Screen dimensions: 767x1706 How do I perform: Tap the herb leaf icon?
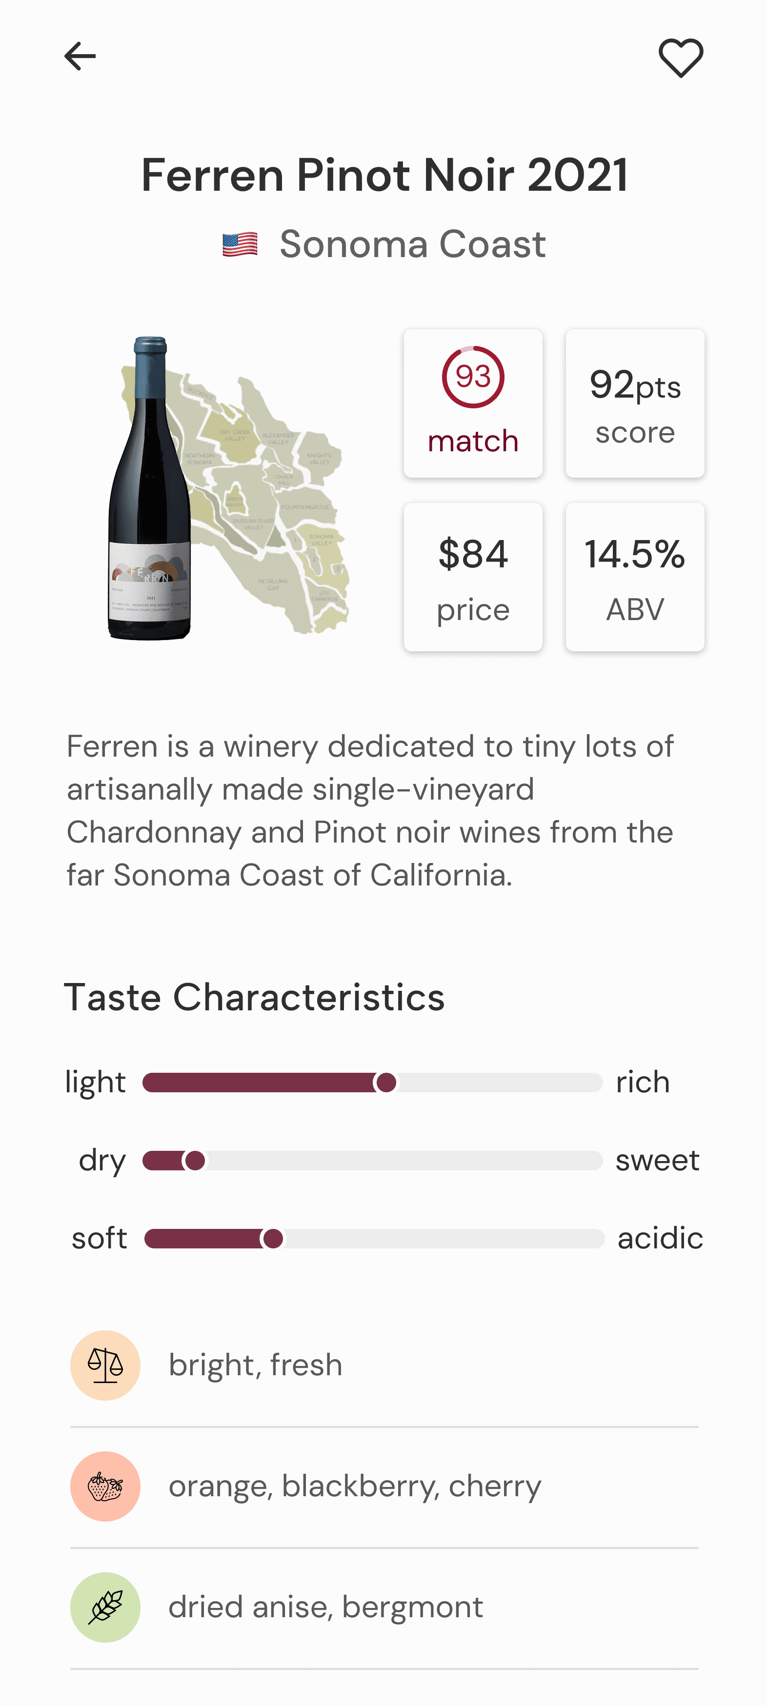(x=105, y=1607)
